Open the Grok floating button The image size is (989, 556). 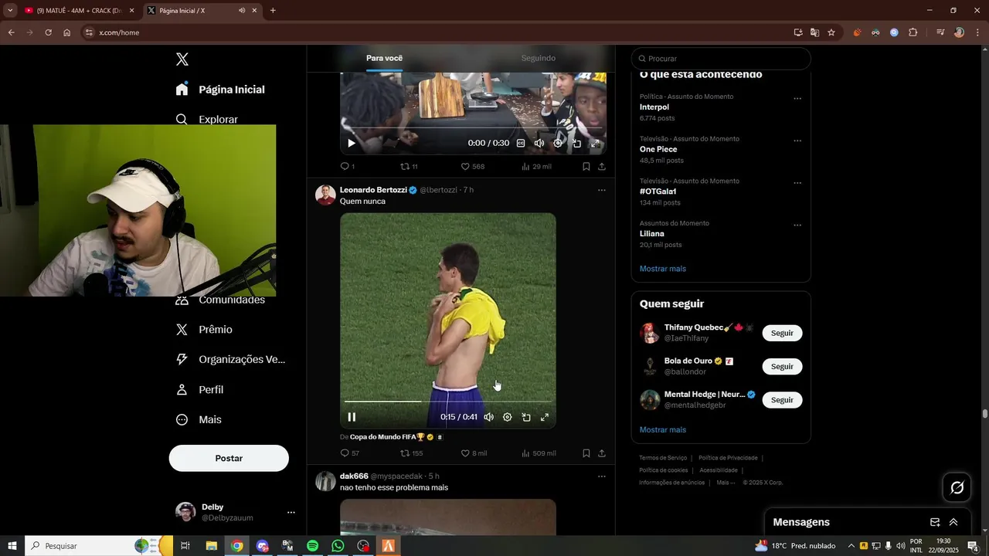pyautogui.click(x=957, y=487)
